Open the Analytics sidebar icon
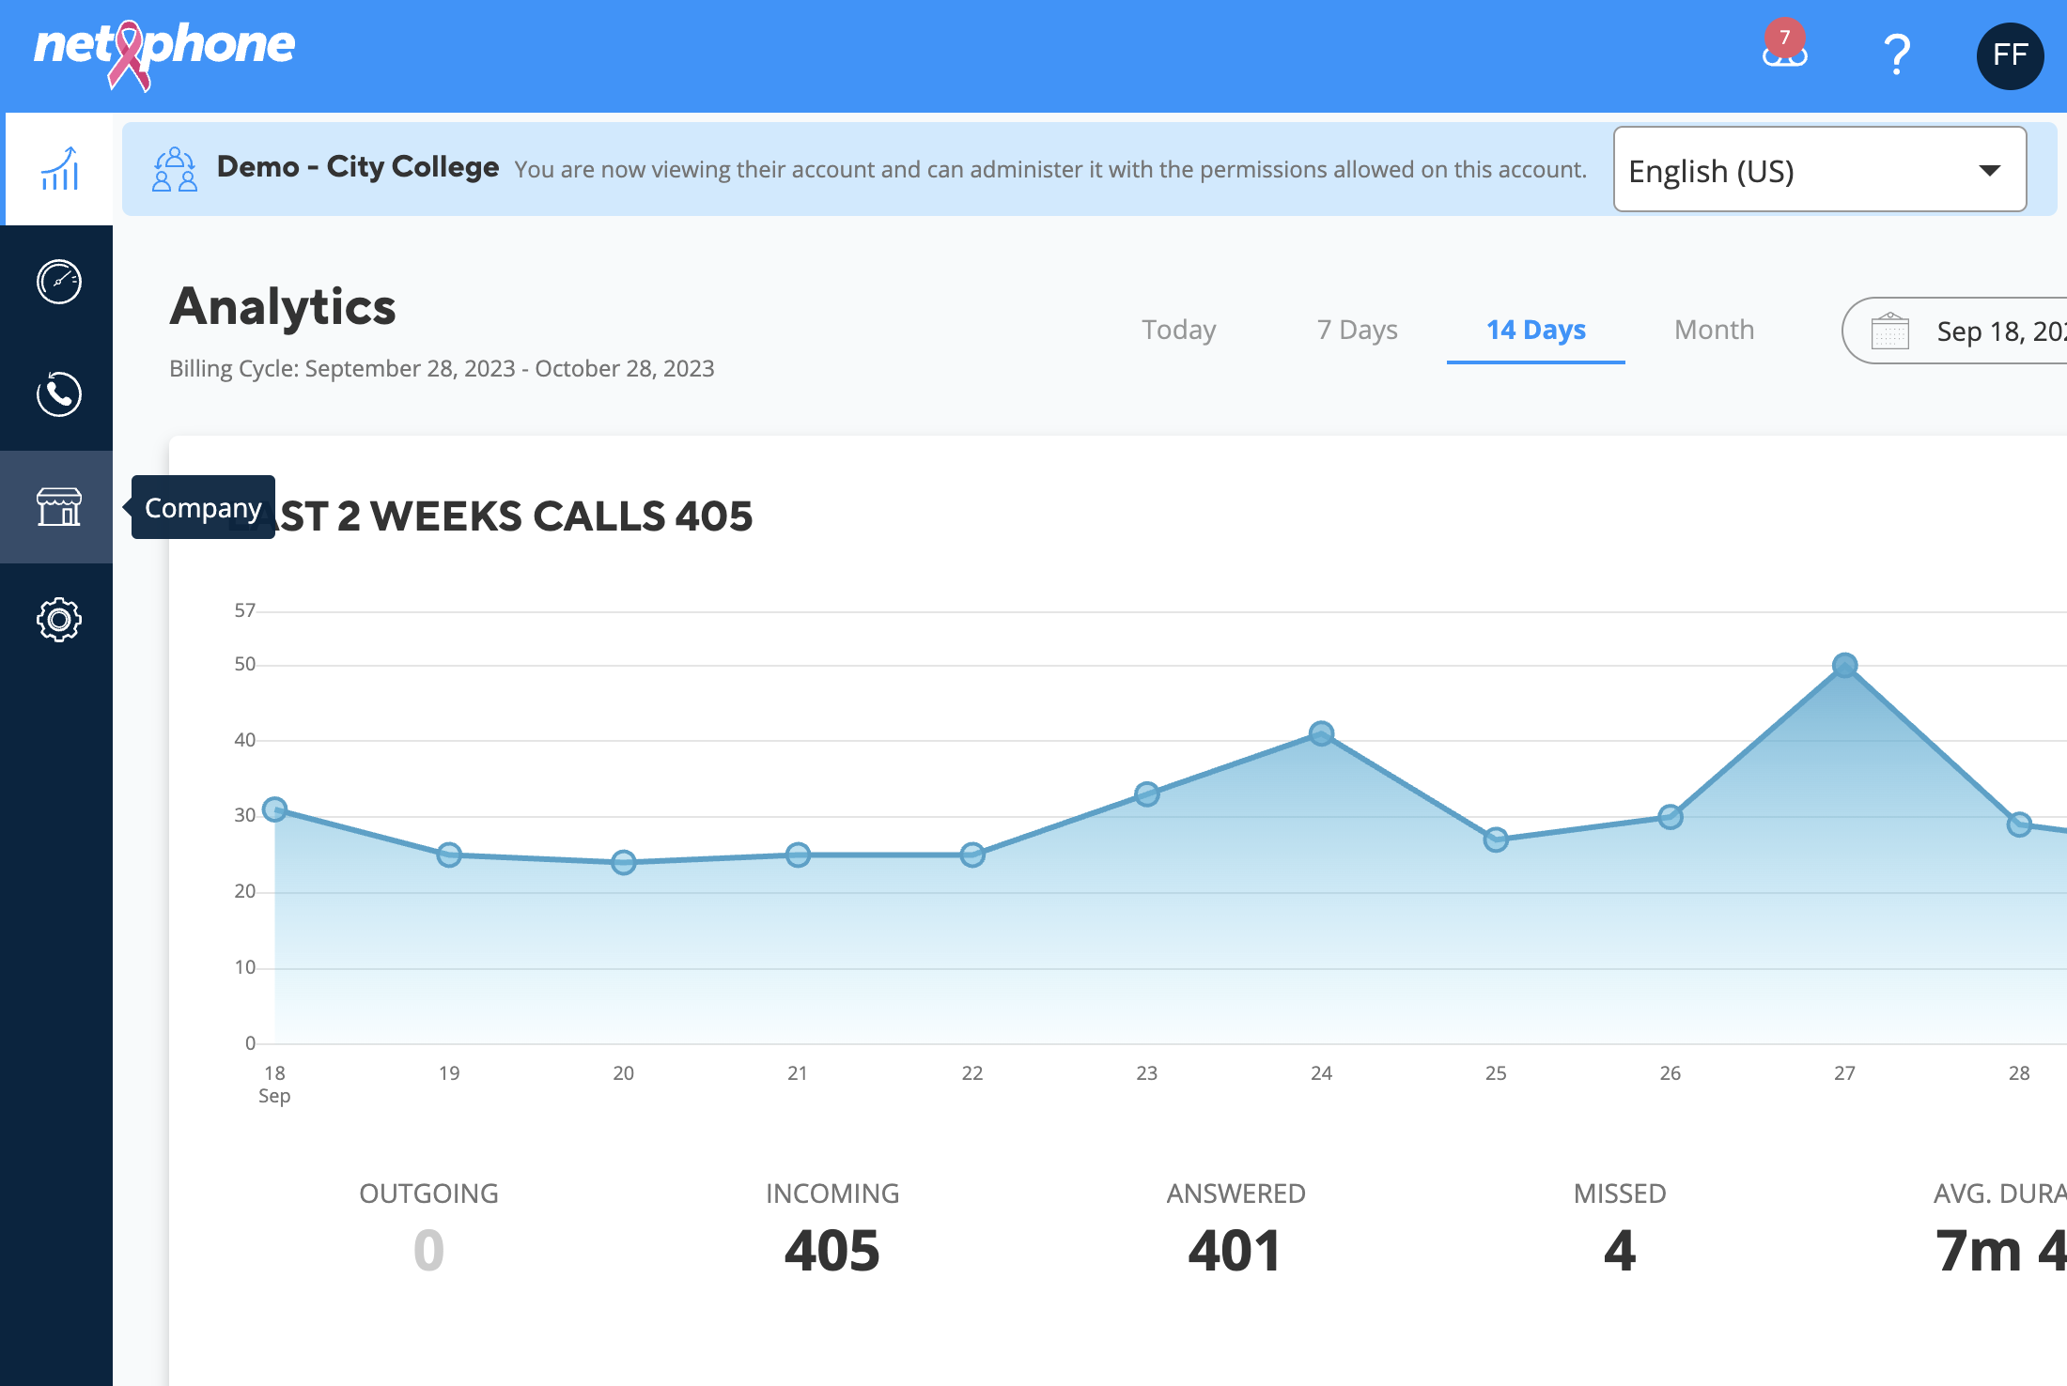Viewport: 2067px width, 1386px height. pos(58,169)
